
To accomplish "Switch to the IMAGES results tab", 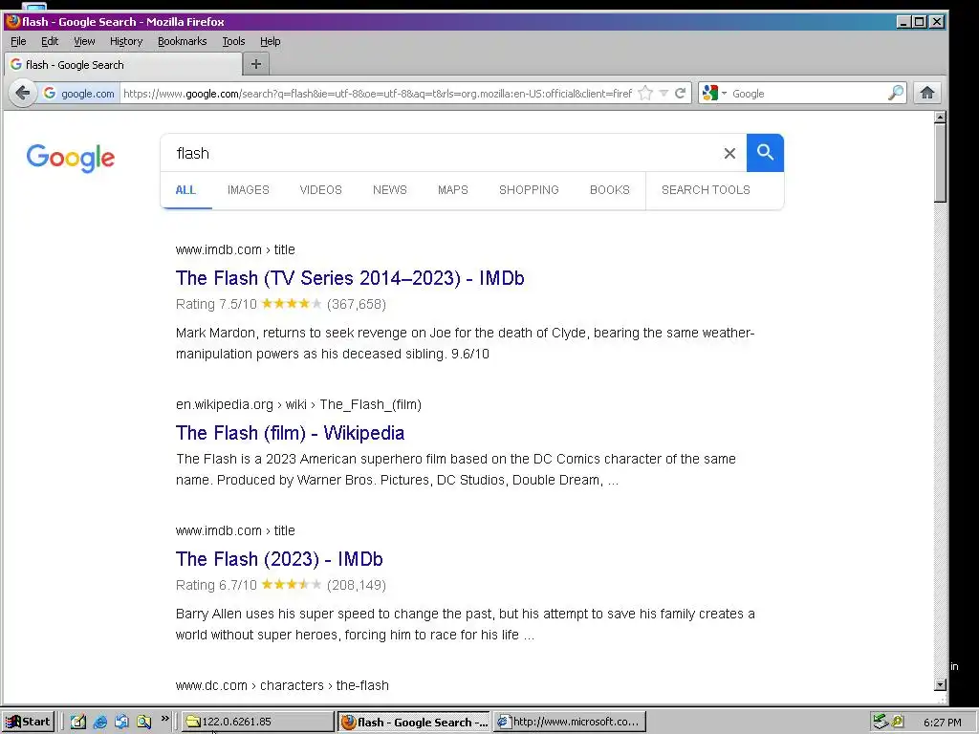I will [x=248, y=190].
